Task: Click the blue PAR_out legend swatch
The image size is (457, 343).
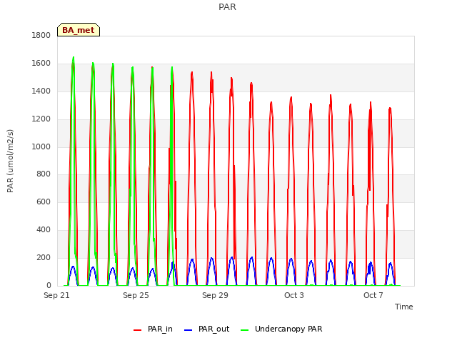Action: (188, 330)
